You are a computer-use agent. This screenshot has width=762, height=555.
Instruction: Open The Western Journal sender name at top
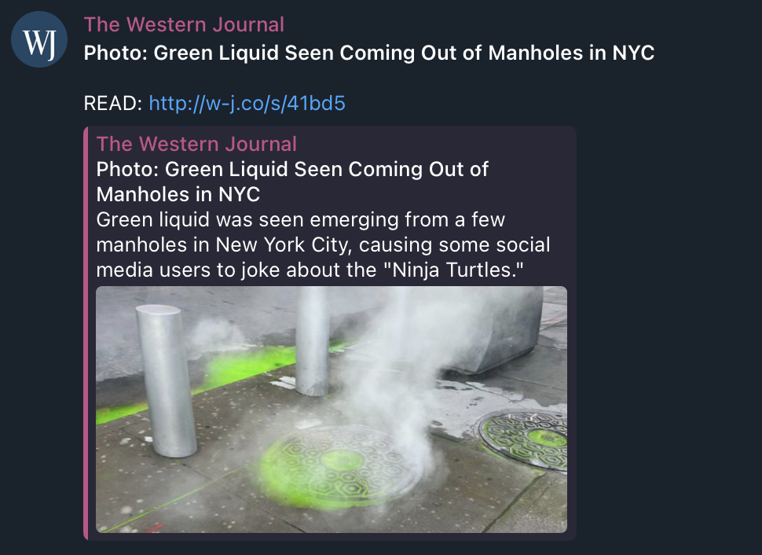(184, 25)
